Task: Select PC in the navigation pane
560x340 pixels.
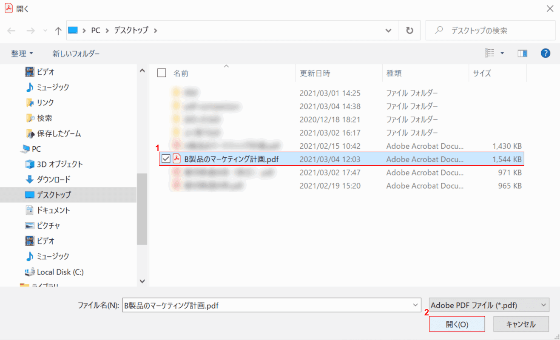Action: [31, 149]
